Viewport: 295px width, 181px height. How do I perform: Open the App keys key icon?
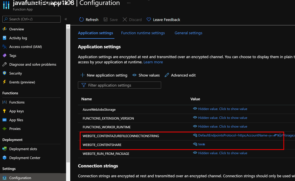tap(4, 111)
